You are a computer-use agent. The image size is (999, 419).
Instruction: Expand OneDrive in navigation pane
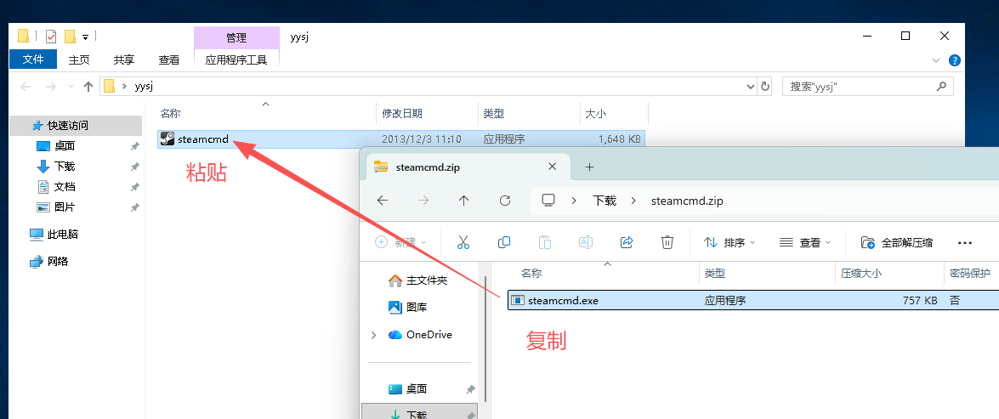(374, 335)
